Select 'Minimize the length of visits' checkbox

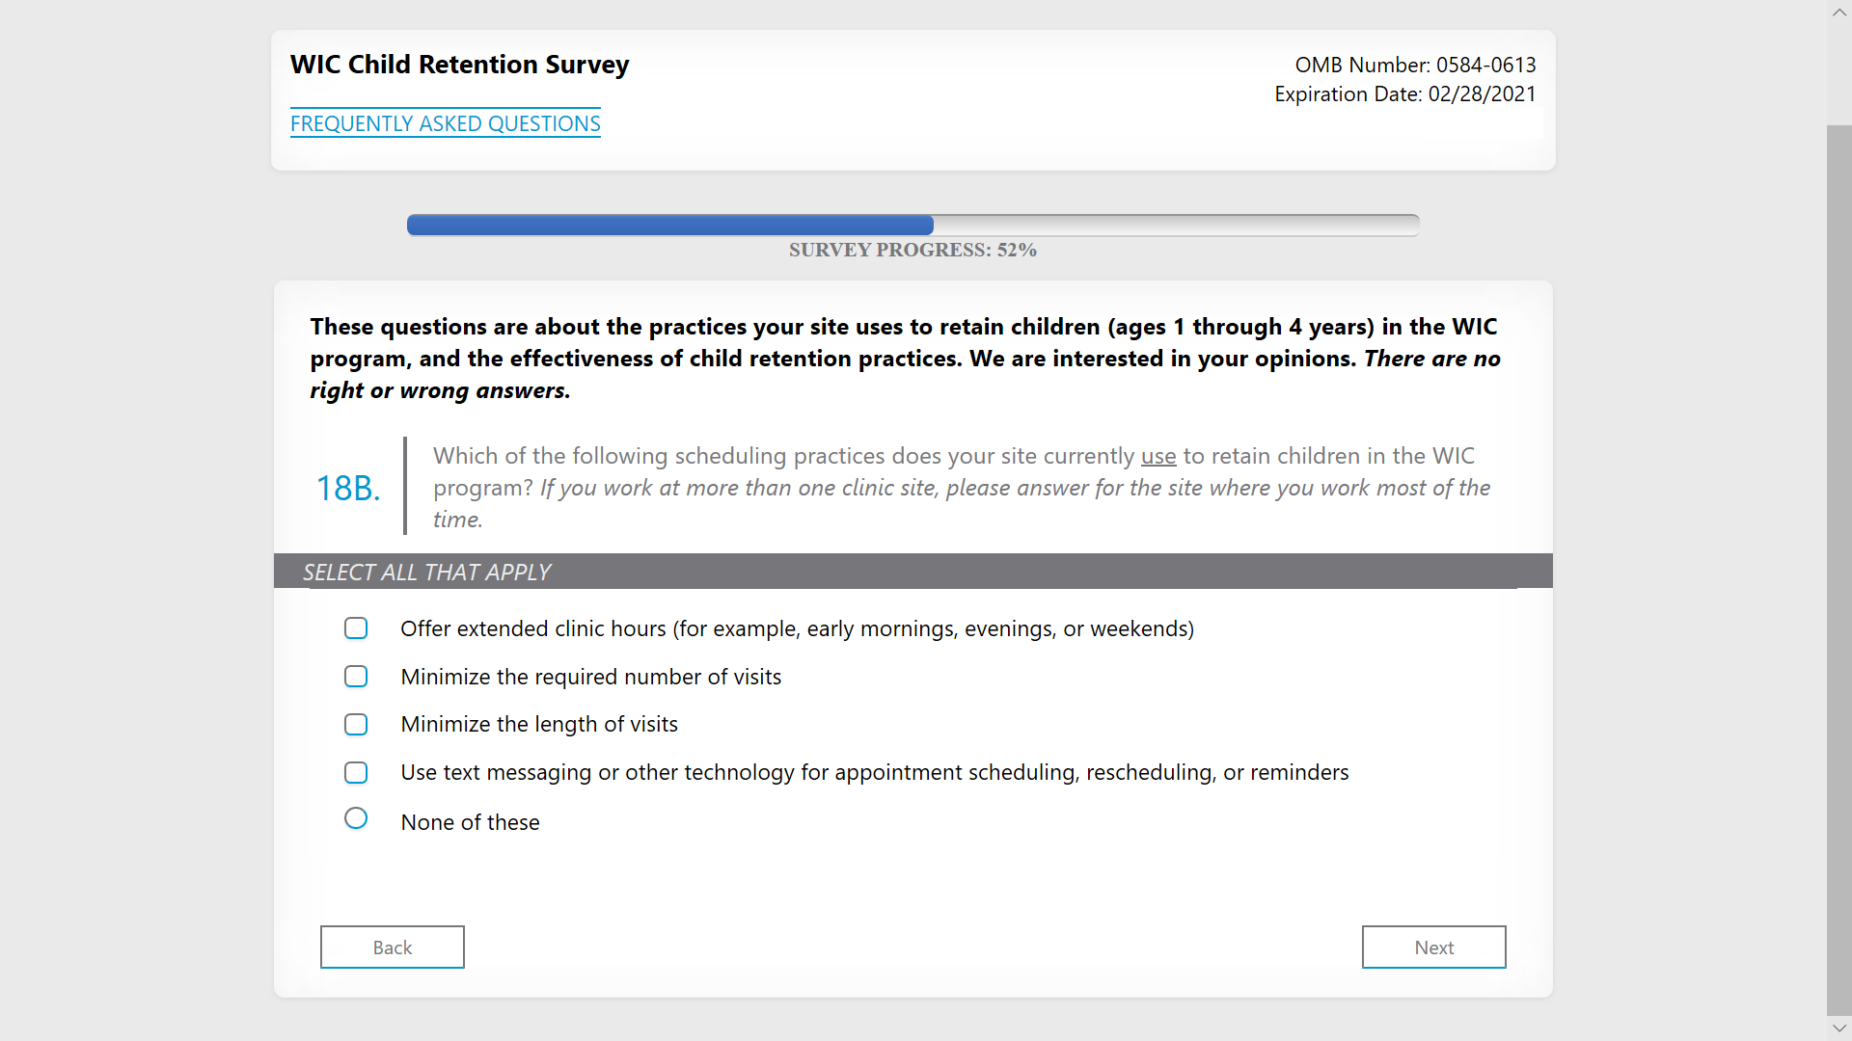pyautogui.click(x=356, y=724)
